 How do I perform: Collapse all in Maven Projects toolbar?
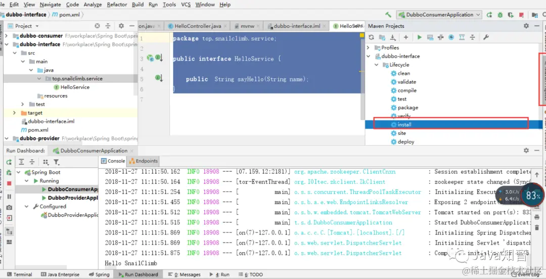click(473, 37)
